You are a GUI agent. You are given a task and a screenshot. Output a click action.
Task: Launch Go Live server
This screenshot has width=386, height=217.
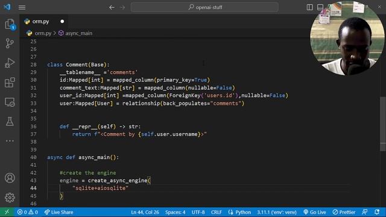click(x=315, y=212)
